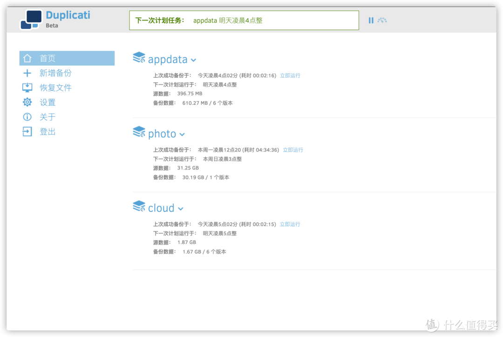Select 登出 to log out
Screen dimensions: 503x337
[48, 131]
